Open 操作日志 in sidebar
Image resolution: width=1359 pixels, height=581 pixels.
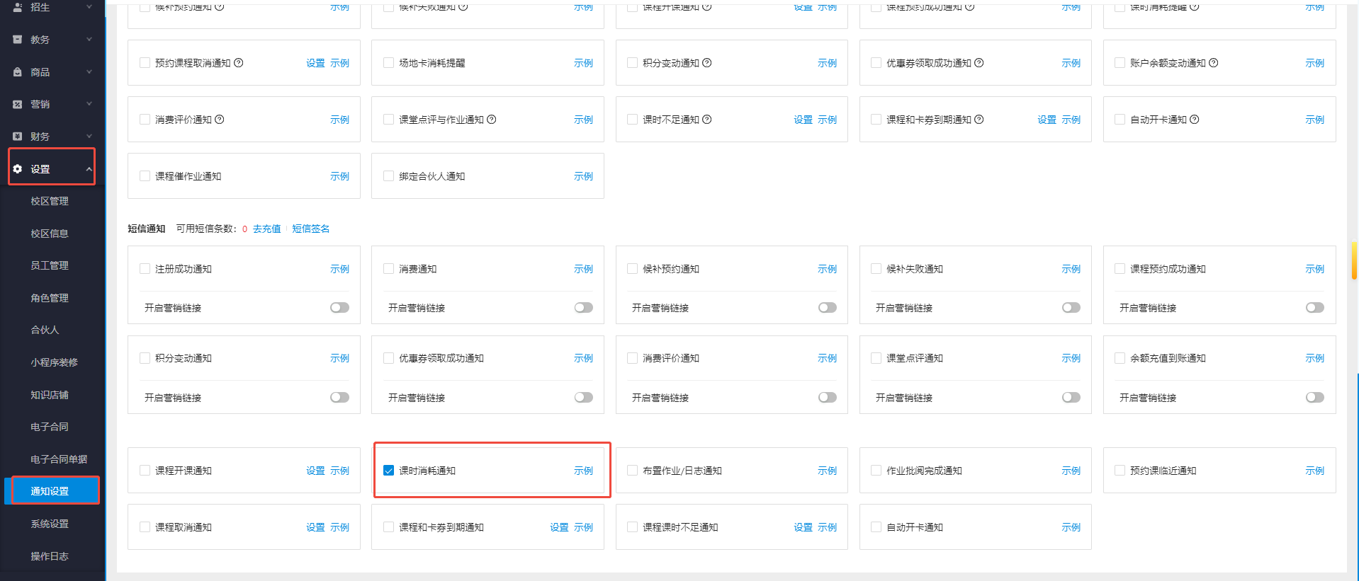(50, 556)
